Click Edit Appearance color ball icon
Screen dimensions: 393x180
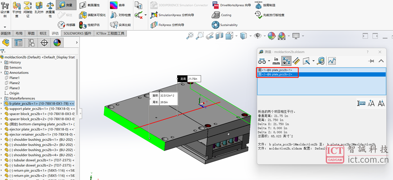coord(272,36)
